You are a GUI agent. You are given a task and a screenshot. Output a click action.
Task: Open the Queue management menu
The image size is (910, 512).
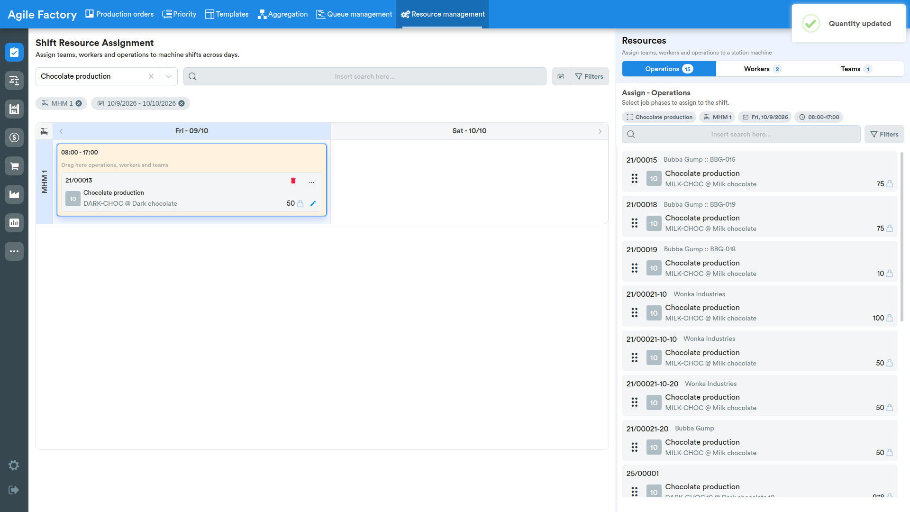point(354,14)
